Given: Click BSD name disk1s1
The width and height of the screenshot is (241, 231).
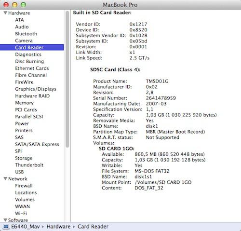Looking at the screenshot, I should pyautogui.click(x=143, y=177).
